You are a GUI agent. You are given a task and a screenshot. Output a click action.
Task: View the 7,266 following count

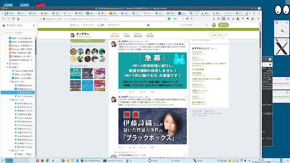coord(126,35)
